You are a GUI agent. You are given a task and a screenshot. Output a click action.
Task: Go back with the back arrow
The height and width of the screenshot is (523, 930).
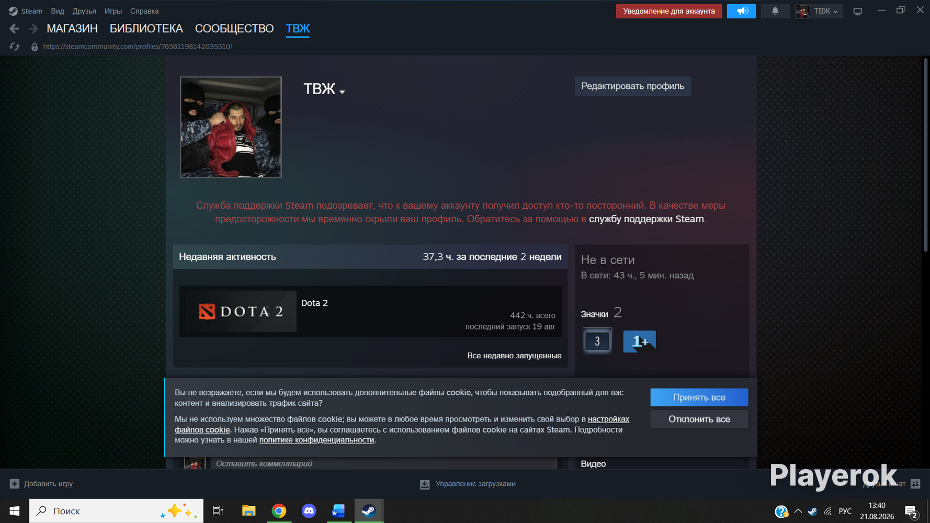[14, 29]
